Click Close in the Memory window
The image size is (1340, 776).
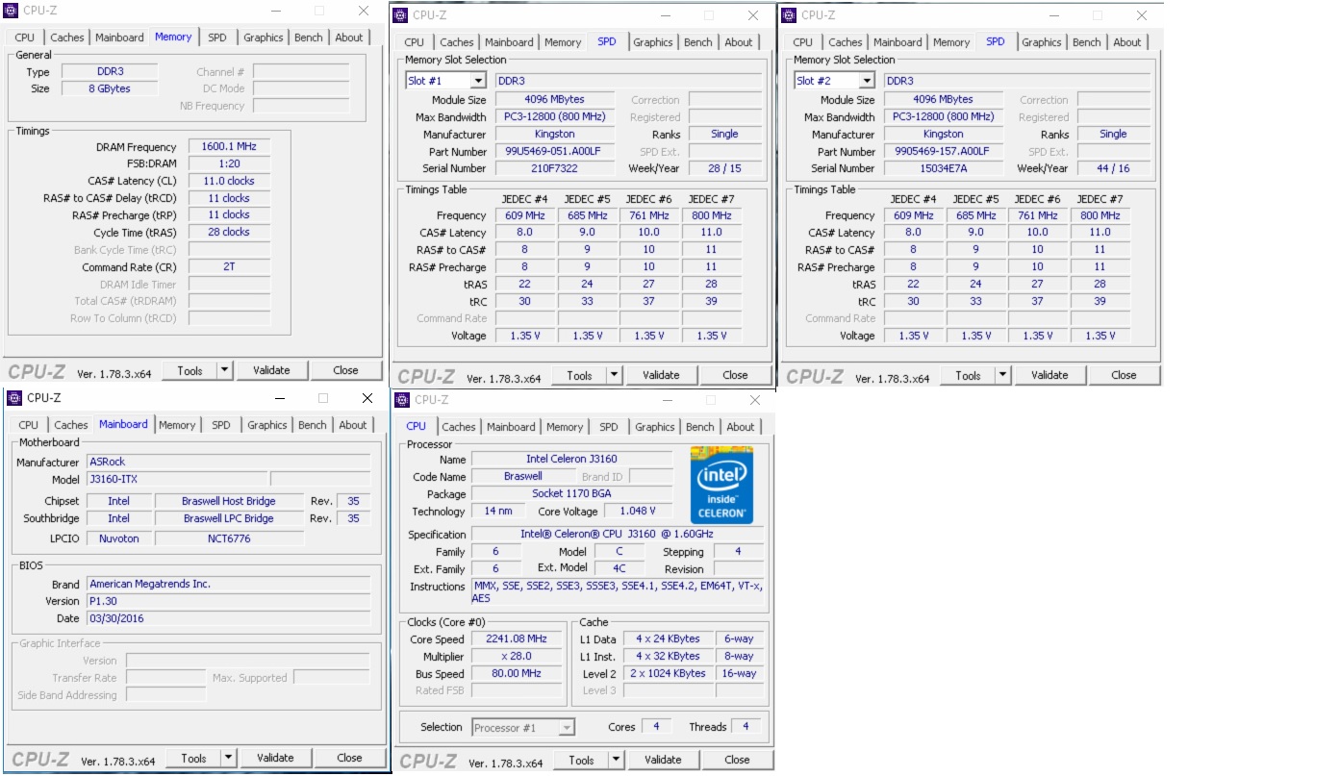pos(345,370)
